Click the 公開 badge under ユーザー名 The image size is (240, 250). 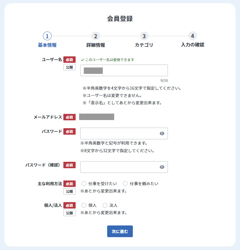tap(69, 67)
